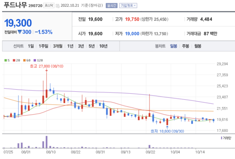235x159 pixels.
Task: Click the 최저 18,600 (09/30) annotation
Action: [x=167, y=131]
